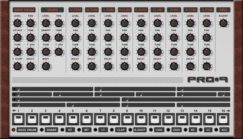Click the striped display bar beside logo

point(98,80)
